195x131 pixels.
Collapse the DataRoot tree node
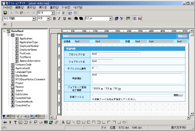[x=4, y=31]
